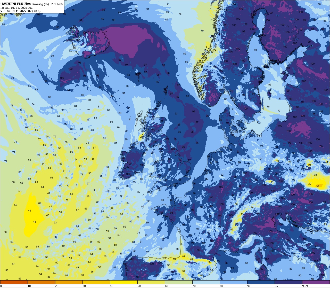
Task: Click the humidity value 39 on the map
Action: (x=310, y=184)
